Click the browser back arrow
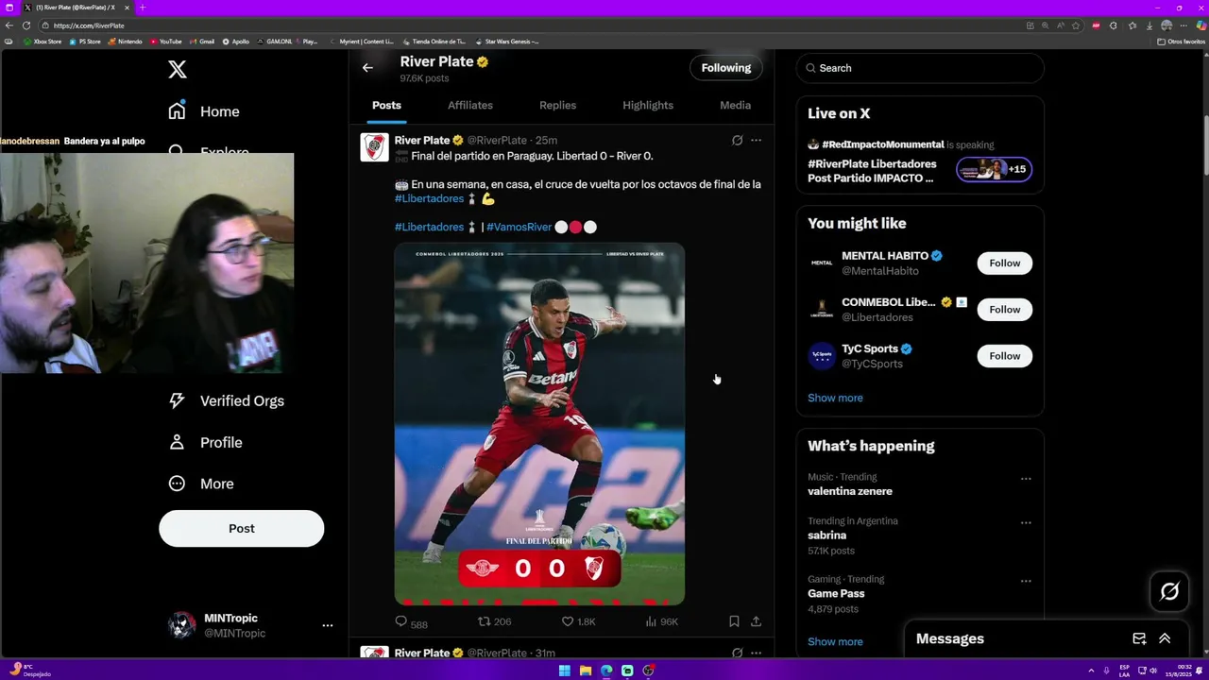1209x680 pixels. (x=9, y=25)
